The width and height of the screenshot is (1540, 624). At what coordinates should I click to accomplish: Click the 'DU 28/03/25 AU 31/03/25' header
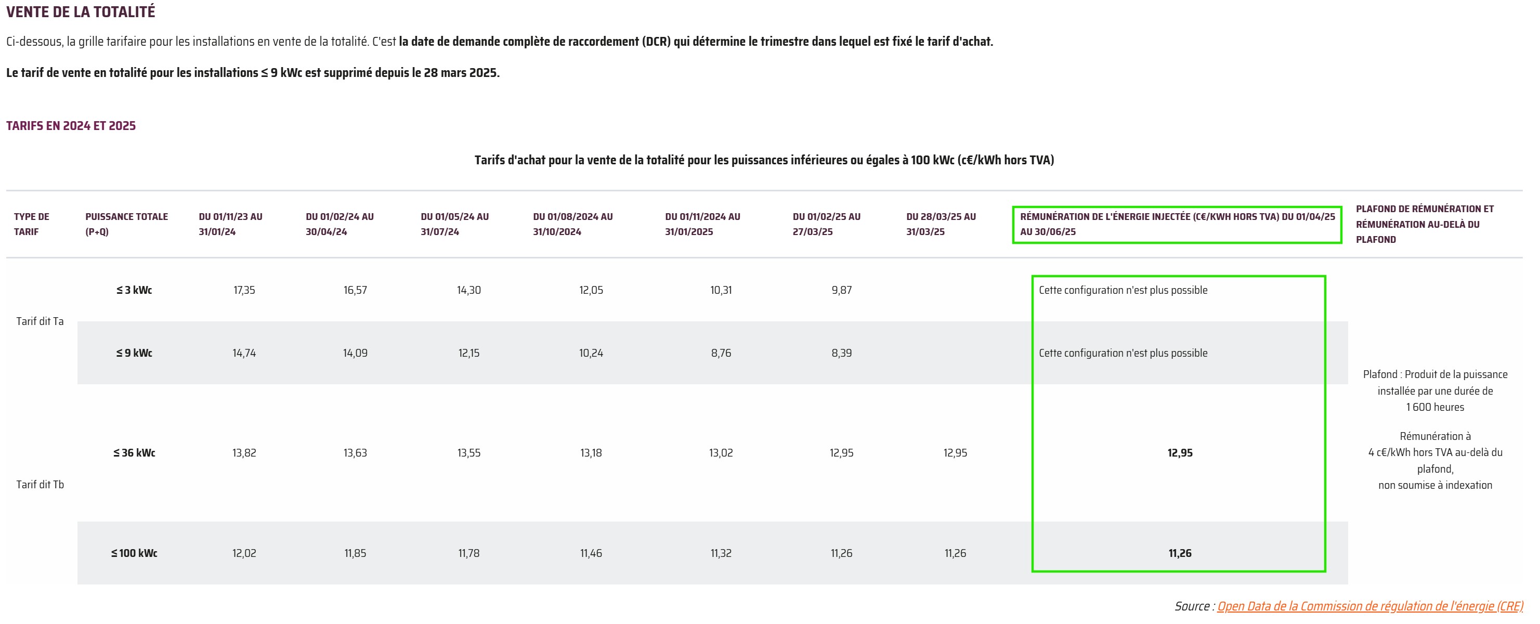(x=941, y=224)
